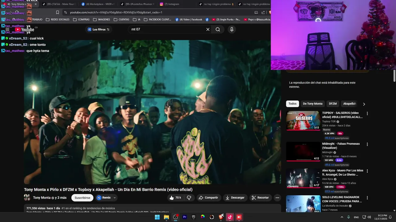Open options for SOLO LEVELING RAGNAROK video
Image resolution: width=396 pixels, height=222 pixels.
click(367, 198)
